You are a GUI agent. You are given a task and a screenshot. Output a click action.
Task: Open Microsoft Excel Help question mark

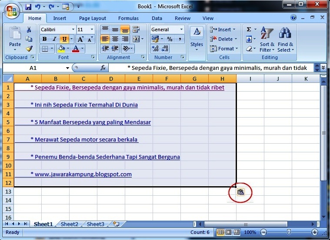coord(293,17)
